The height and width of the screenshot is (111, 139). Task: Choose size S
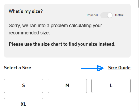point(23,86)
